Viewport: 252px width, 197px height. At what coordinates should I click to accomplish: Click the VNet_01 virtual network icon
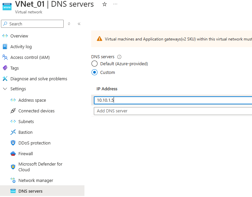pos(7,6)
